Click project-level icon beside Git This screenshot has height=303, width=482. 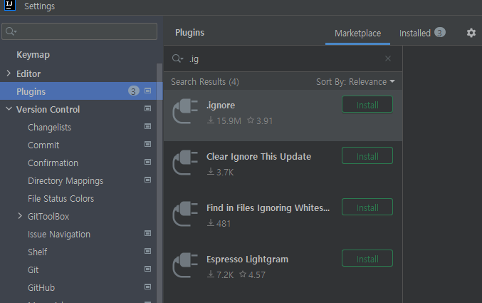pyautogui.click(x=147, y=269)
